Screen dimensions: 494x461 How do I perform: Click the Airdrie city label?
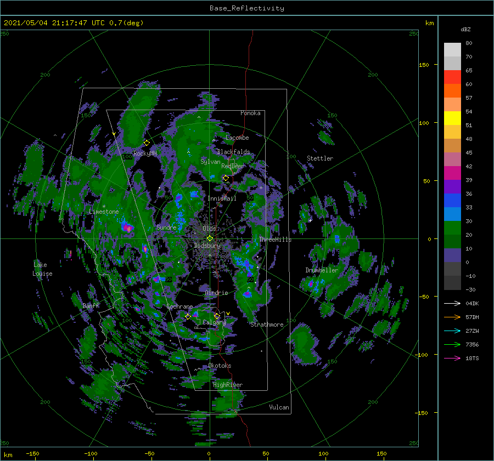tap(216, 293)
